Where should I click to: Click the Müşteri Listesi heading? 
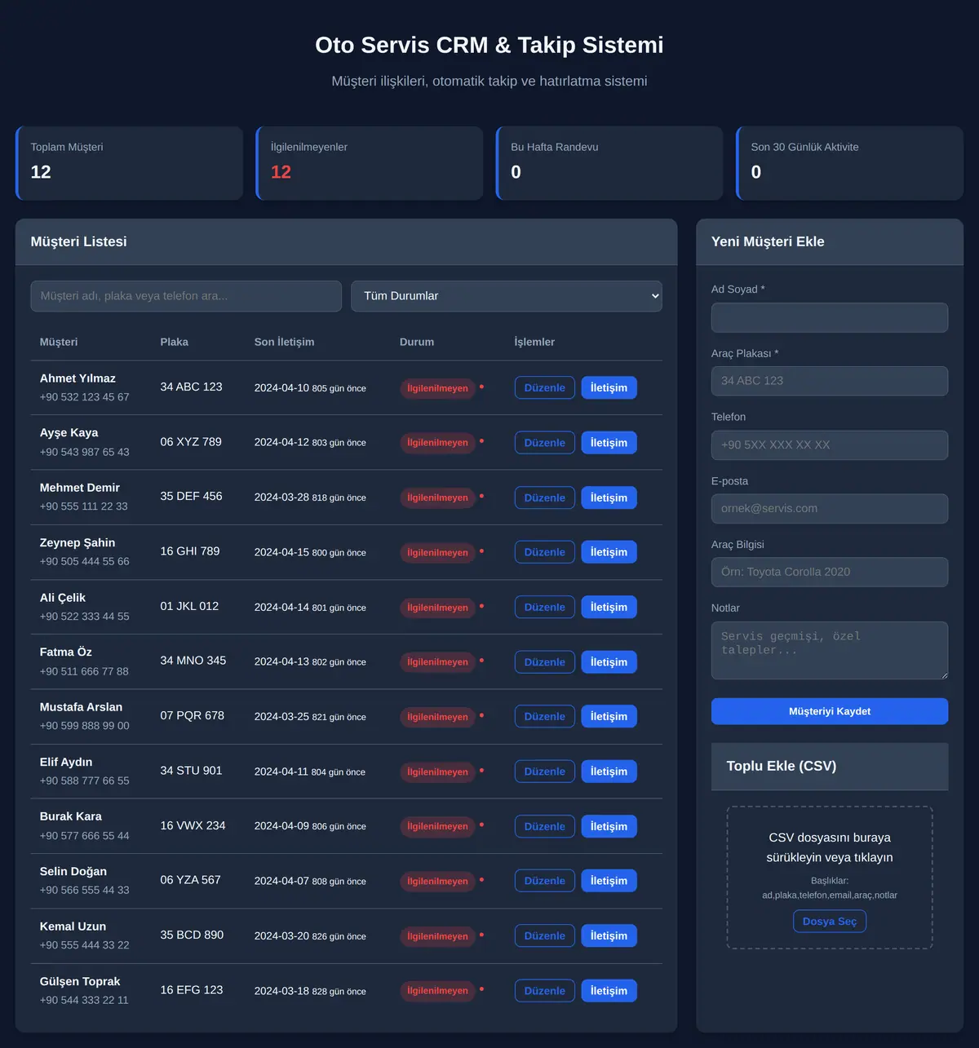[79, 241]
